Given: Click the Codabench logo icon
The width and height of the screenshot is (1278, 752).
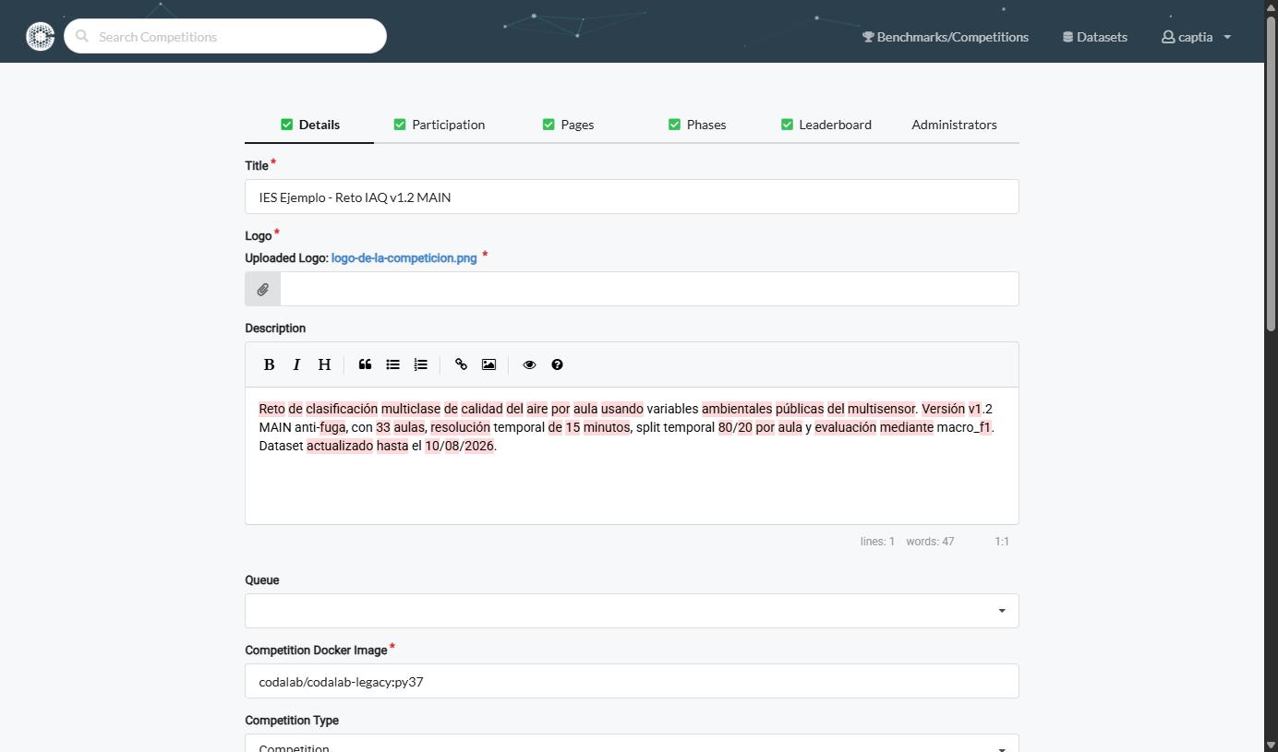Looking at the screenshot, I should pyautogui.click(x=41, y=37).
